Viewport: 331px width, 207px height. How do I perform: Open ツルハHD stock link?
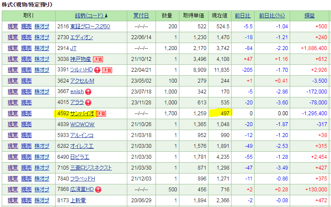pos(82,70)
